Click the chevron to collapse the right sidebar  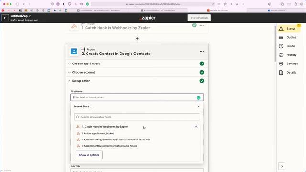point(282,166)
